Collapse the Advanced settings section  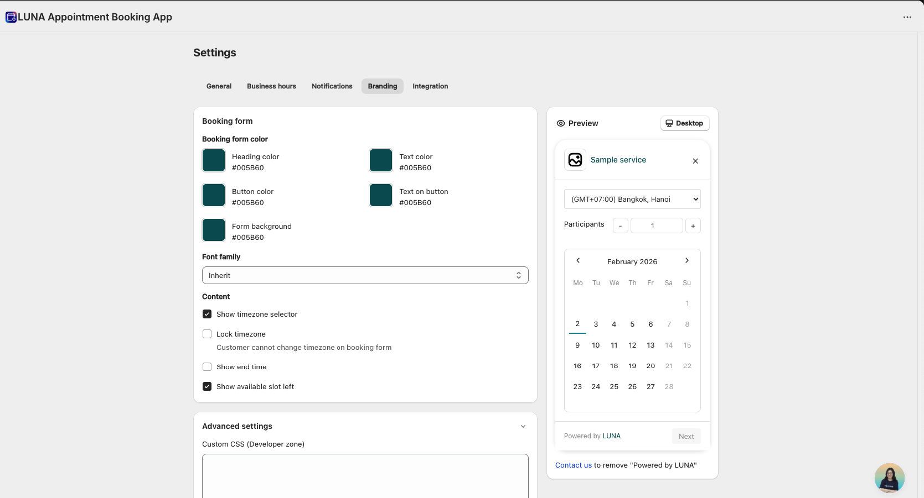click(523, 426)
